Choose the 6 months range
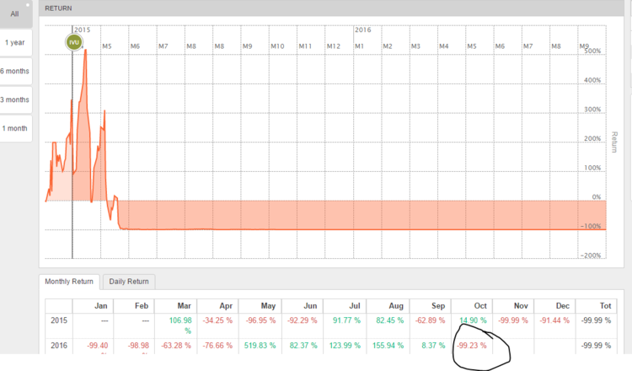 coord(15,71)
